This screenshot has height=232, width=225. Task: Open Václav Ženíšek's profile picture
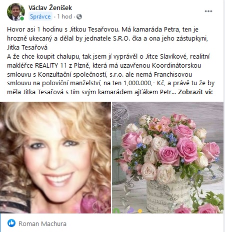tap(16, 12)
